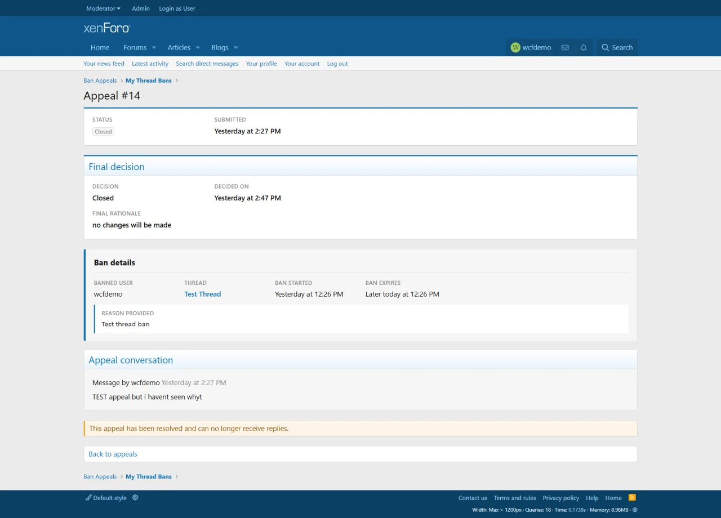721x518 pixels.
Task: Go to Your profile
Action: 261,64
